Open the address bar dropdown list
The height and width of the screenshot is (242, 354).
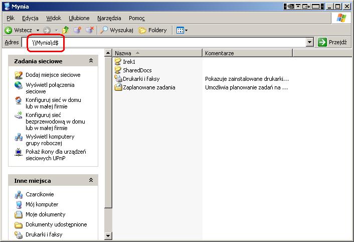(310, 42)
